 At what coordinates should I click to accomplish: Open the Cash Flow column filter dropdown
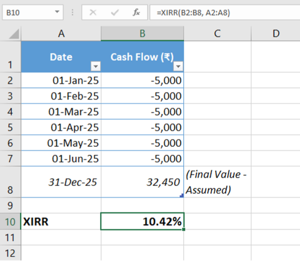pyautogui.click(x=178, y=66)
